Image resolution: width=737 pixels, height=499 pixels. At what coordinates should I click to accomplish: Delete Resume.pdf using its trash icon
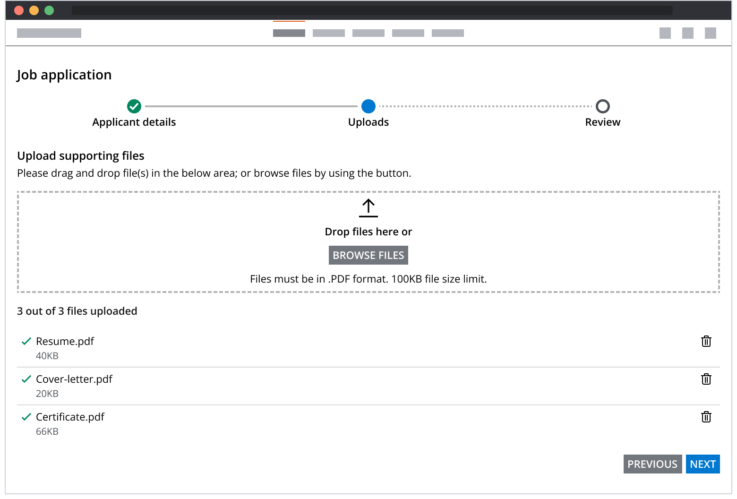(x=706, y=341)
